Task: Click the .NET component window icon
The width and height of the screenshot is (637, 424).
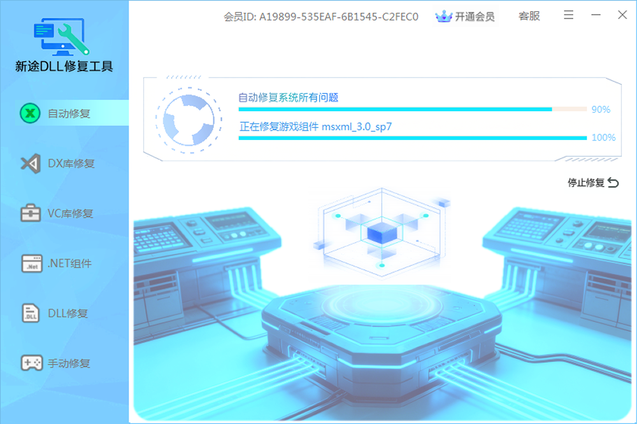Action: [x=30, y=264]
